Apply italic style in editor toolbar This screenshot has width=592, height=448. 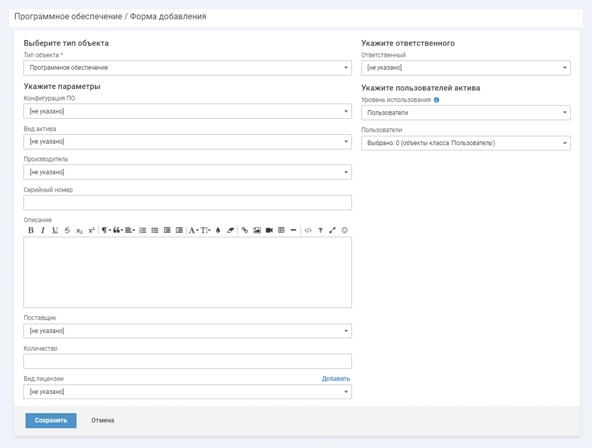(43, 231)
